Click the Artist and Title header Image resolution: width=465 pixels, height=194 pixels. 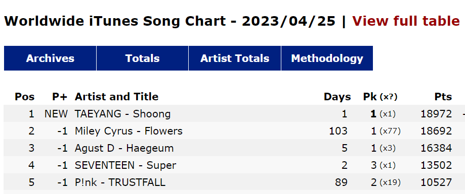[x=116, y=97]
